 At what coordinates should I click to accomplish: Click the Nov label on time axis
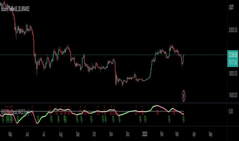click(x=111, y=134)
